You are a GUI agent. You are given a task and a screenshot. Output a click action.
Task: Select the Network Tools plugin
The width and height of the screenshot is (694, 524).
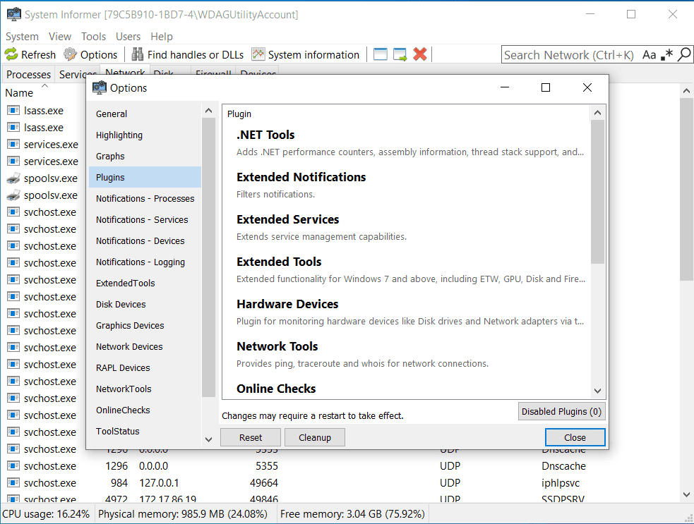coord(407,355)
